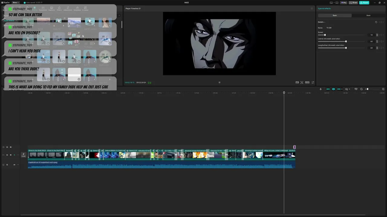The height and width of the screenshot is (217, 387).
Task: Reset the Details parameters
Action: 376,22
